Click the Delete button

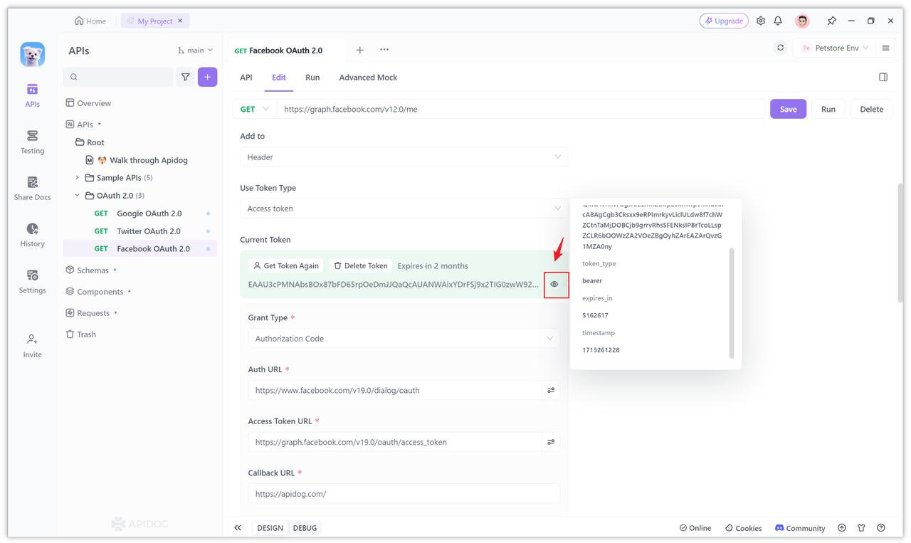(871, 109)
